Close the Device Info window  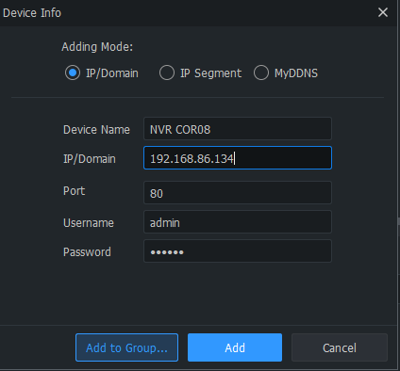click(383, 12)
